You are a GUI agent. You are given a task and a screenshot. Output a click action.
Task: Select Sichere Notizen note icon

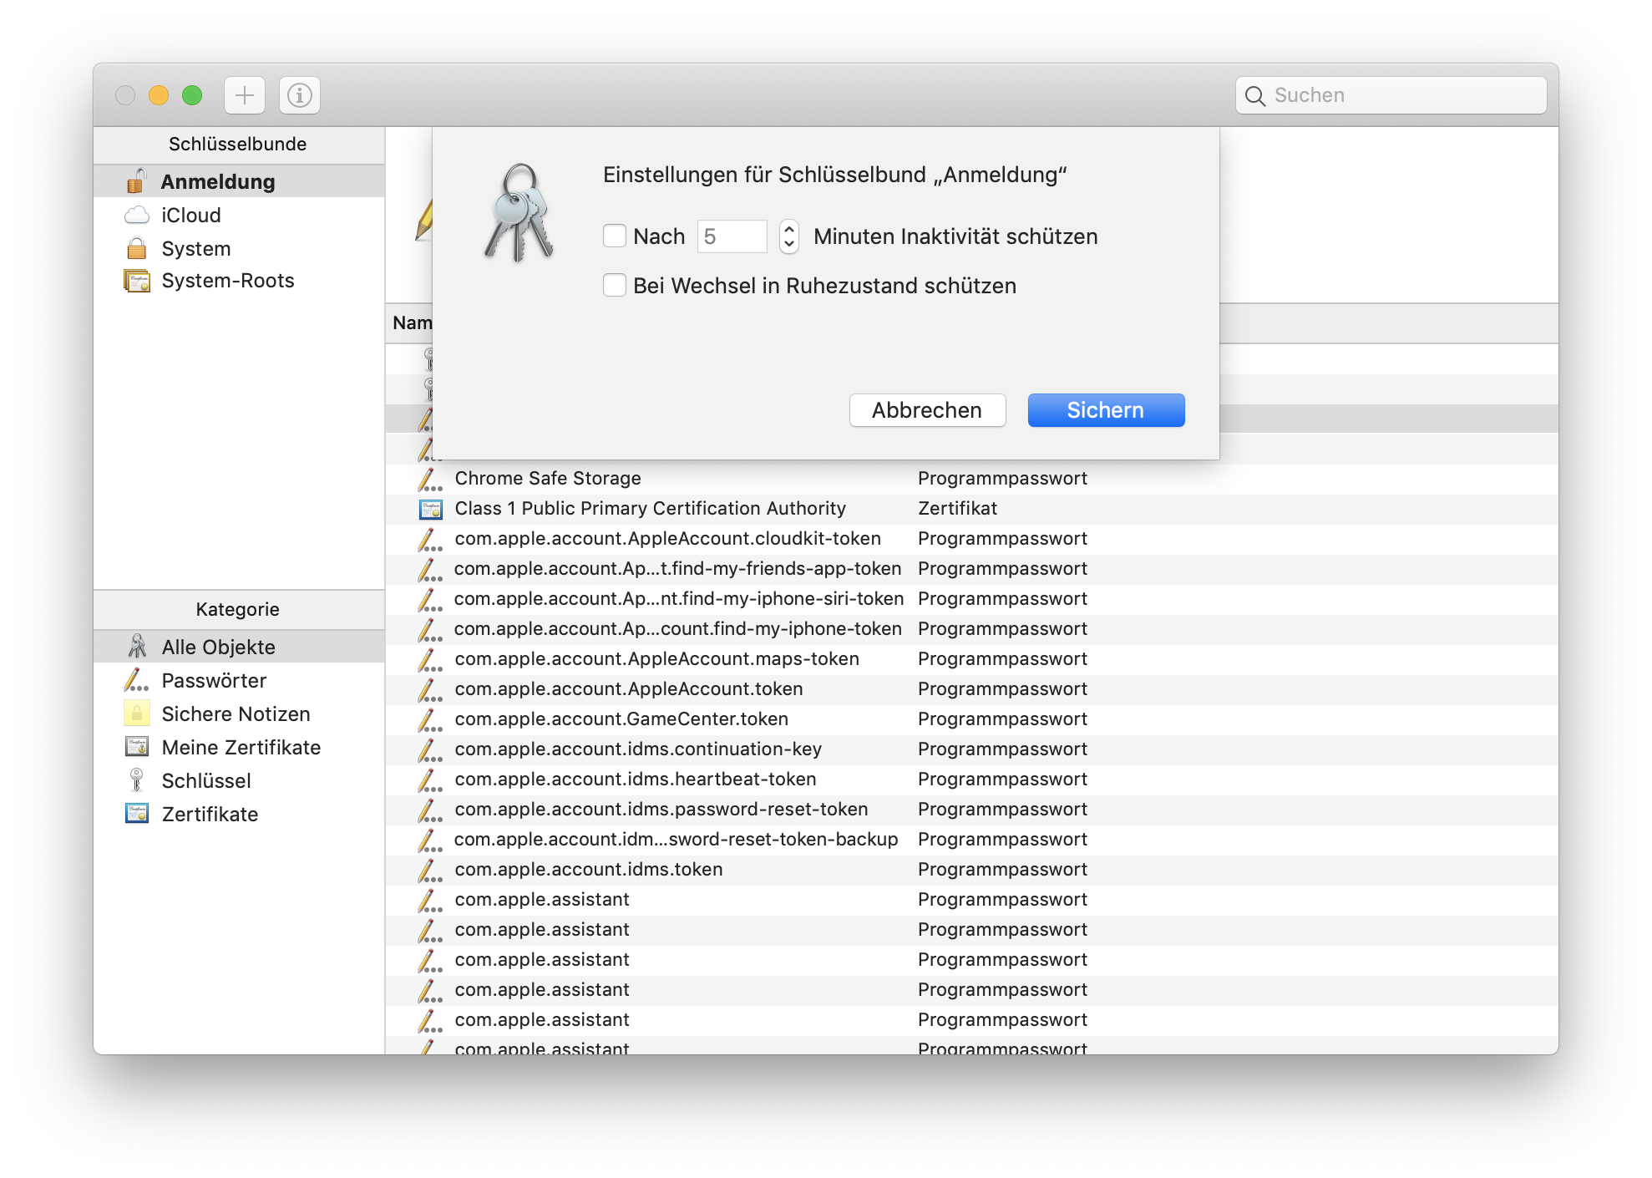coord(137,714)
